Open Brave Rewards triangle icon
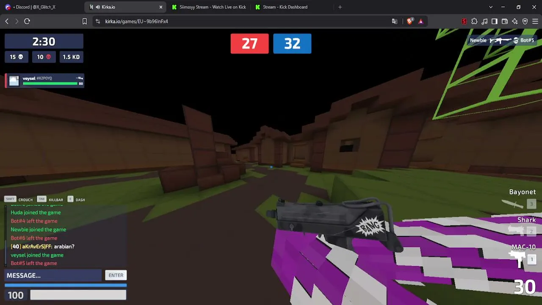 pos(420,21)
